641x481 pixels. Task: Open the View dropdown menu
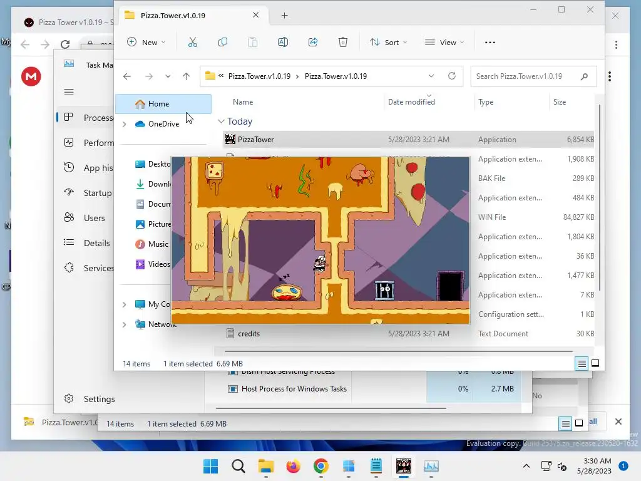point(444,43)
